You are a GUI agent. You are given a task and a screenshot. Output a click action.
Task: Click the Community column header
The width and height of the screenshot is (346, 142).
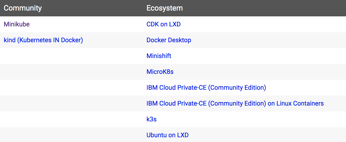click(x=23, y=8)
